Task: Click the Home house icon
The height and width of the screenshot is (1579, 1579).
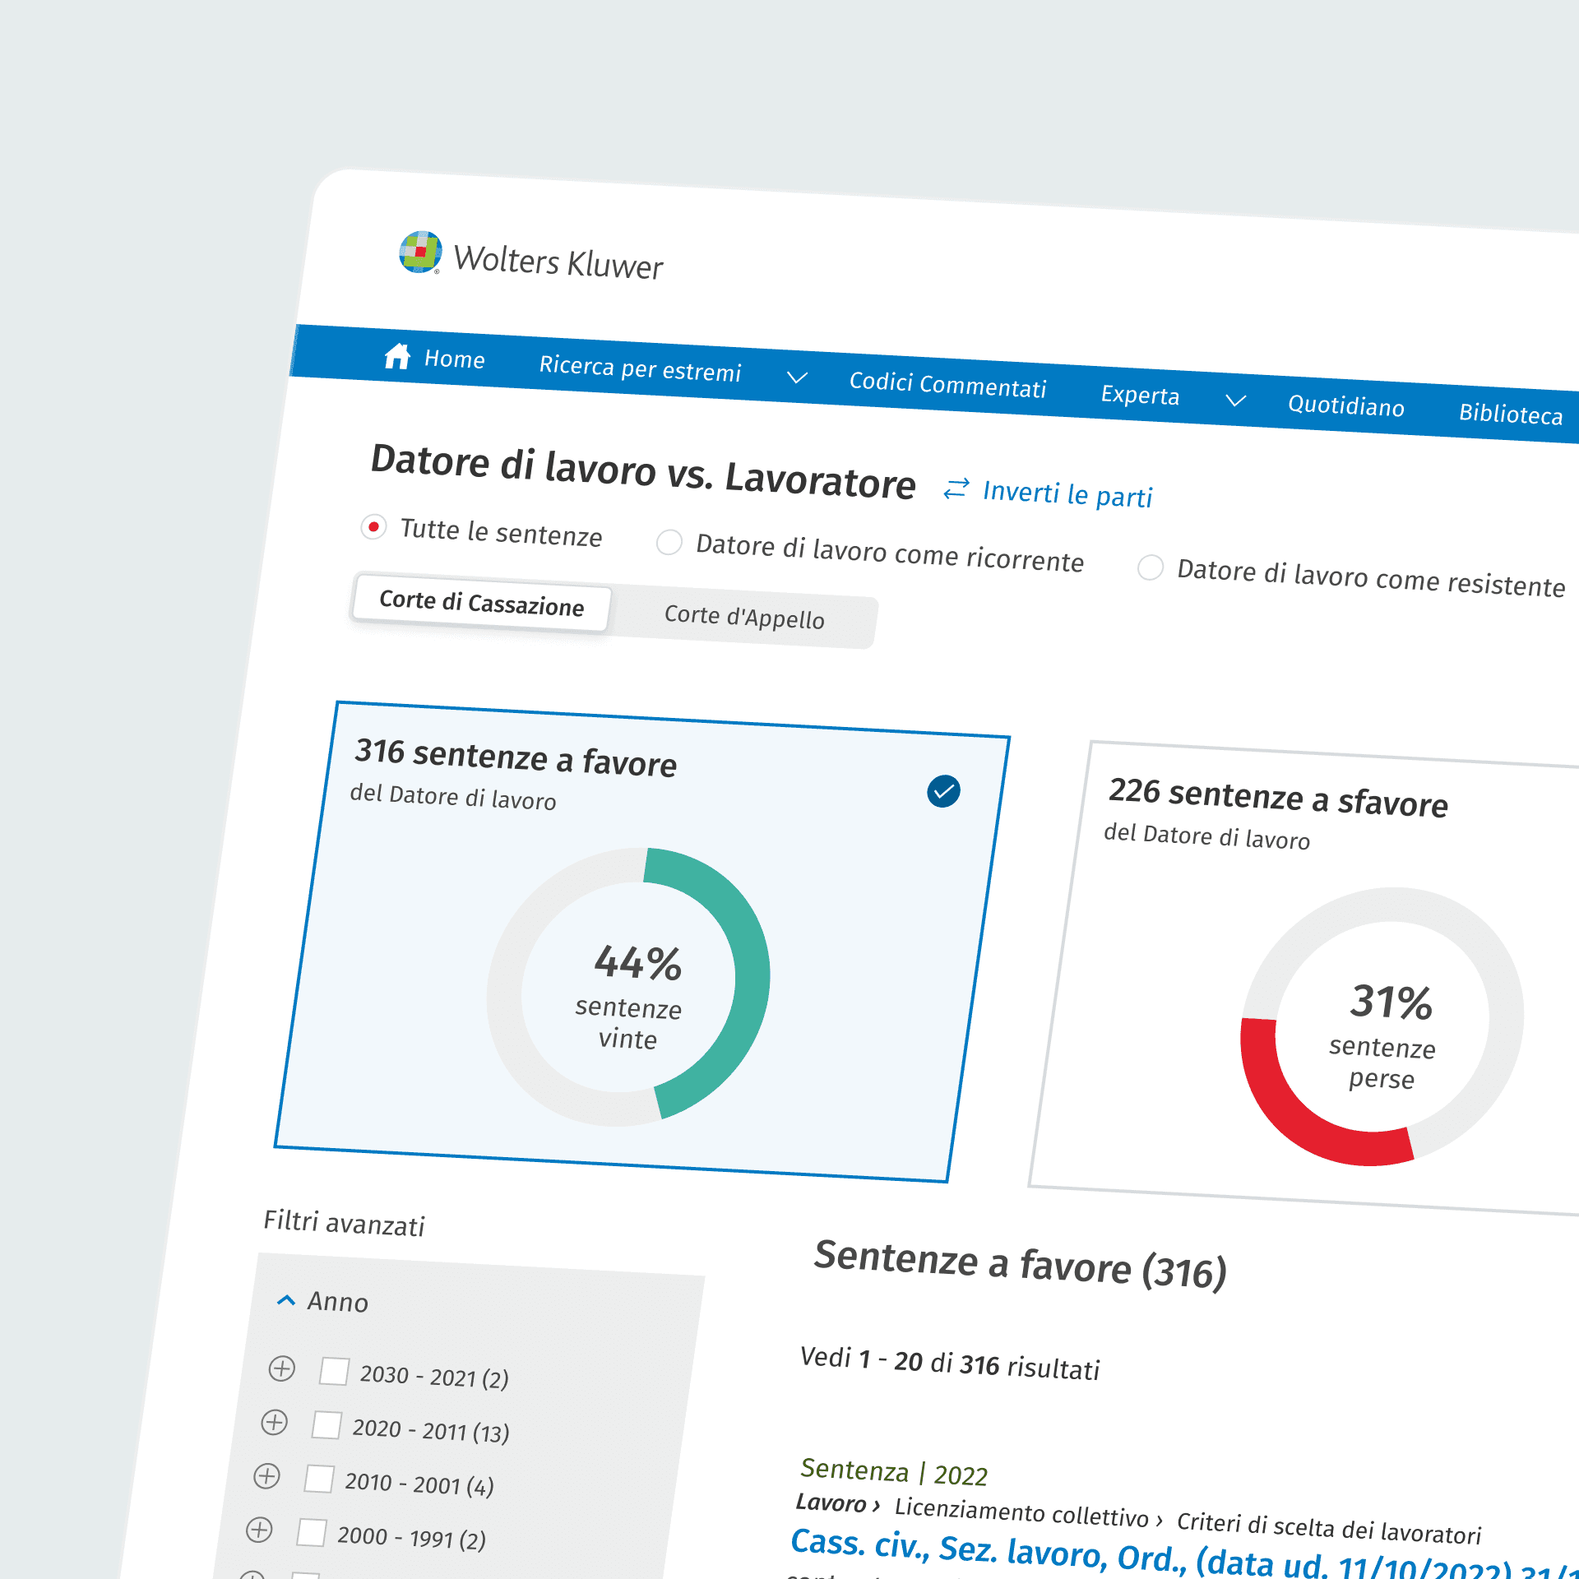Action: coord(397,356)
